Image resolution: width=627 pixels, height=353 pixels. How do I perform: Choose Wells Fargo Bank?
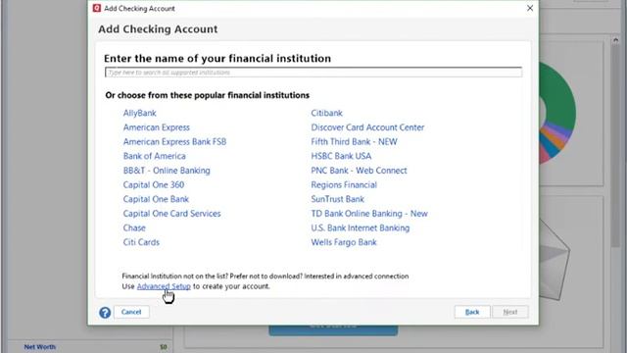coord(344,242)
